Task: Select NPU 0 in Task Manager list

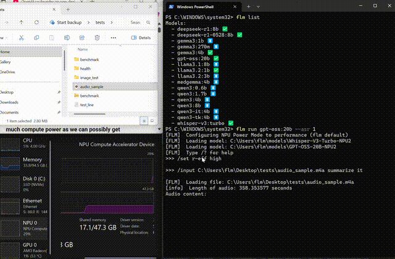Action: [x=25, y=228]
